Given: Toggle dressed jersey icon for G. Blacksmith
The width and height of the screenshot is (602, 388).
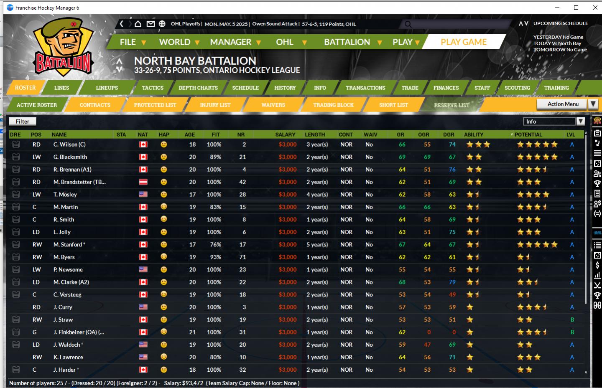Looking at the screenshot, I should (16, 157).
